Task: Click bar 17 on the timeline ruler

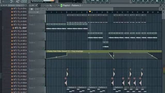Action: (128, 12)
